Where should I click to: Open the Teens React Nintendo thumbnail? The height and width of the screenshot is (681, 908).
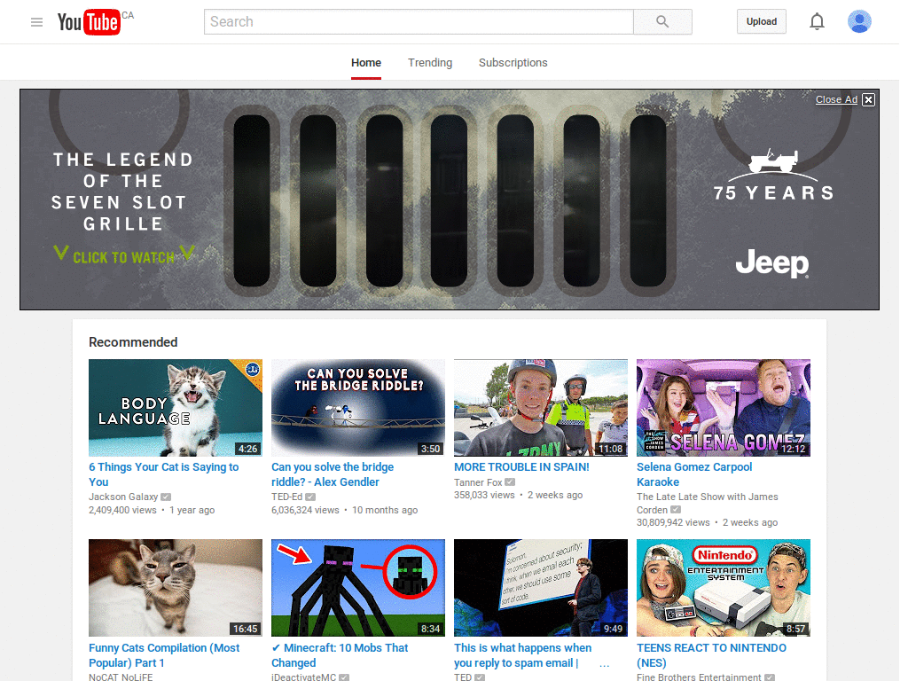point(724,588)
